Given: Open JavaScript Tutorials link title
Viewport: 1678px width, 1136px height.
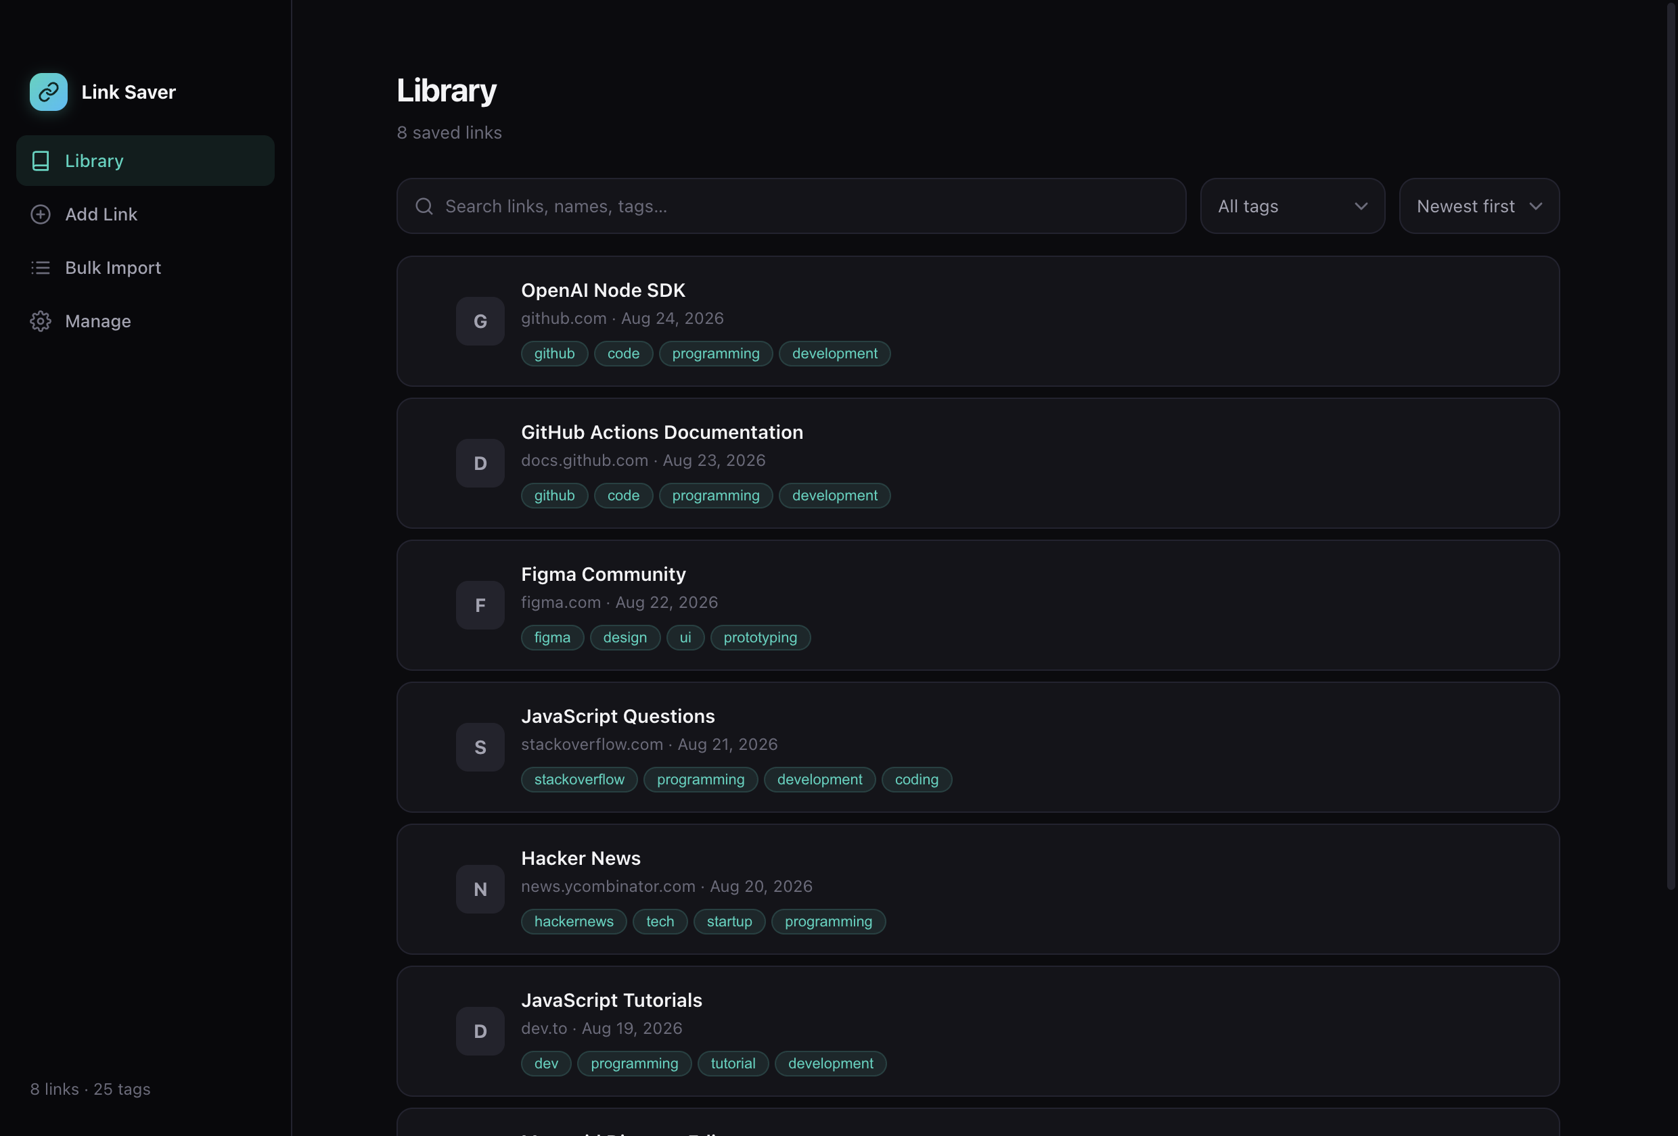Looking at the screenshot, I should point(612,1000).
